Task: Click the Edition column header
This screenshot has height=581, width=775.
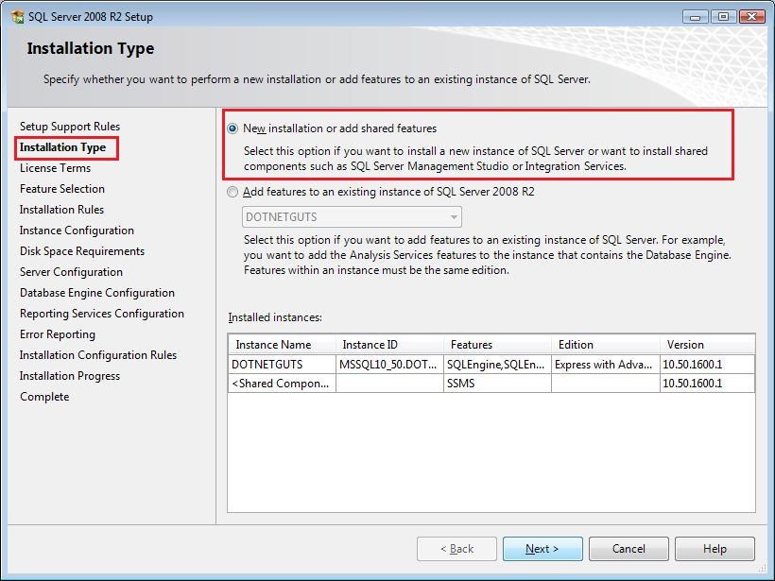Action: (606, 345)
